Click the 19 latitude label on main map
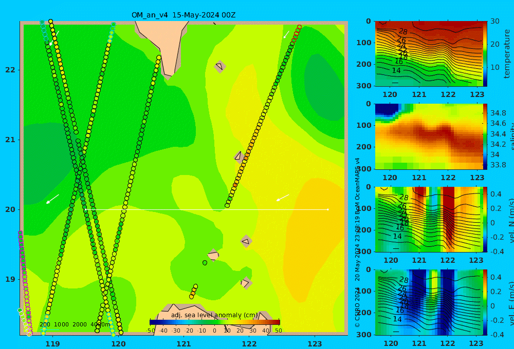The height and width of the screenshot is (349, 514). tap(10, 279)
